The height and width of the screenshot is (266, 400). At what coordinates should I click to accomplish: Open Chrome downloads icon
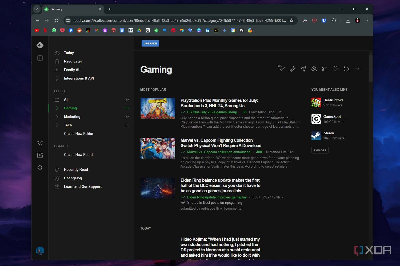click(348, 20)
